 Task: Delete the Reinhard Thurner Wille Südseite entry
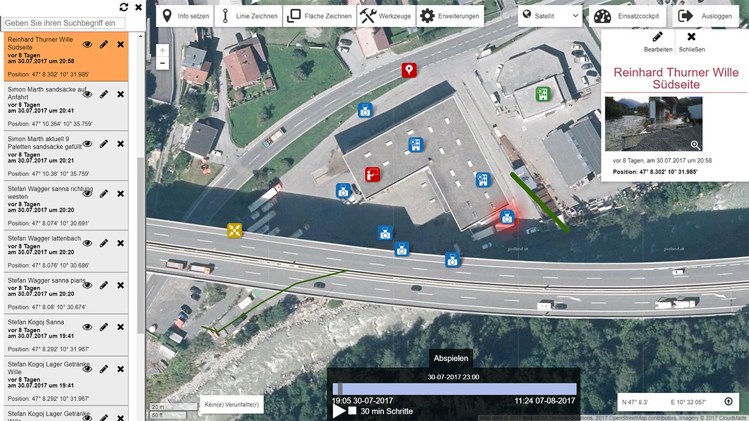click(x=121, y=44)
